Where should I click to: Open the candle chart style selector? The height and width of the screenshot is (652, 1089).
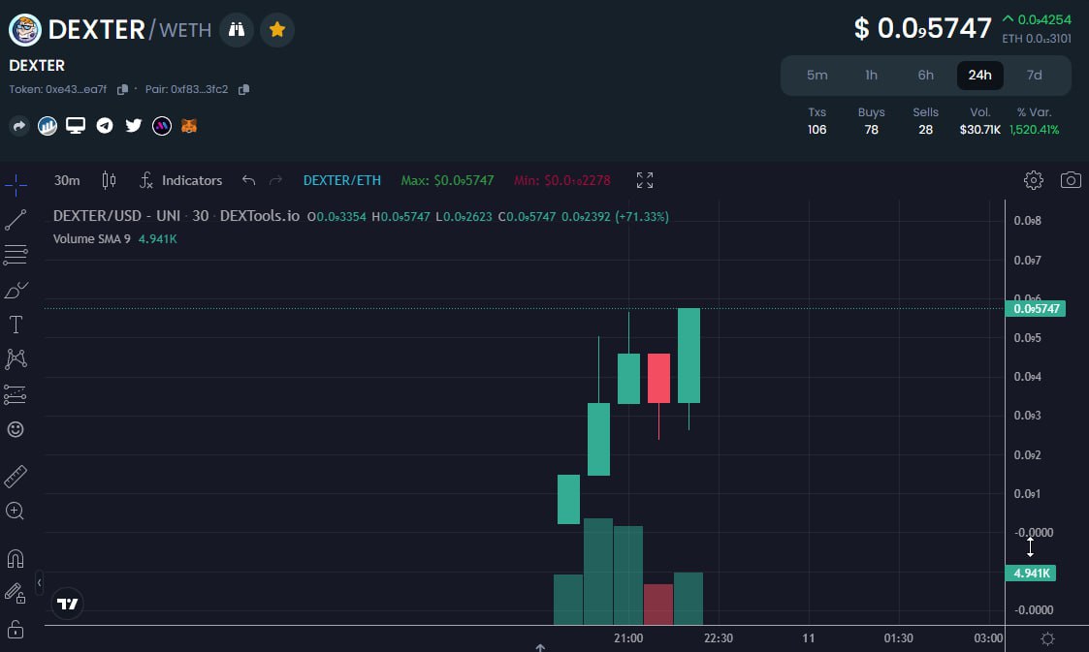(109, 180)
